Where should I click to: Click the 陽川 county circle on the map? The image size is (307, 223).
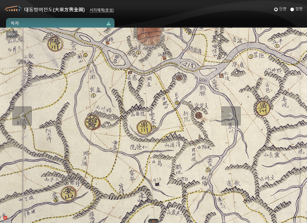click(55, 44)
